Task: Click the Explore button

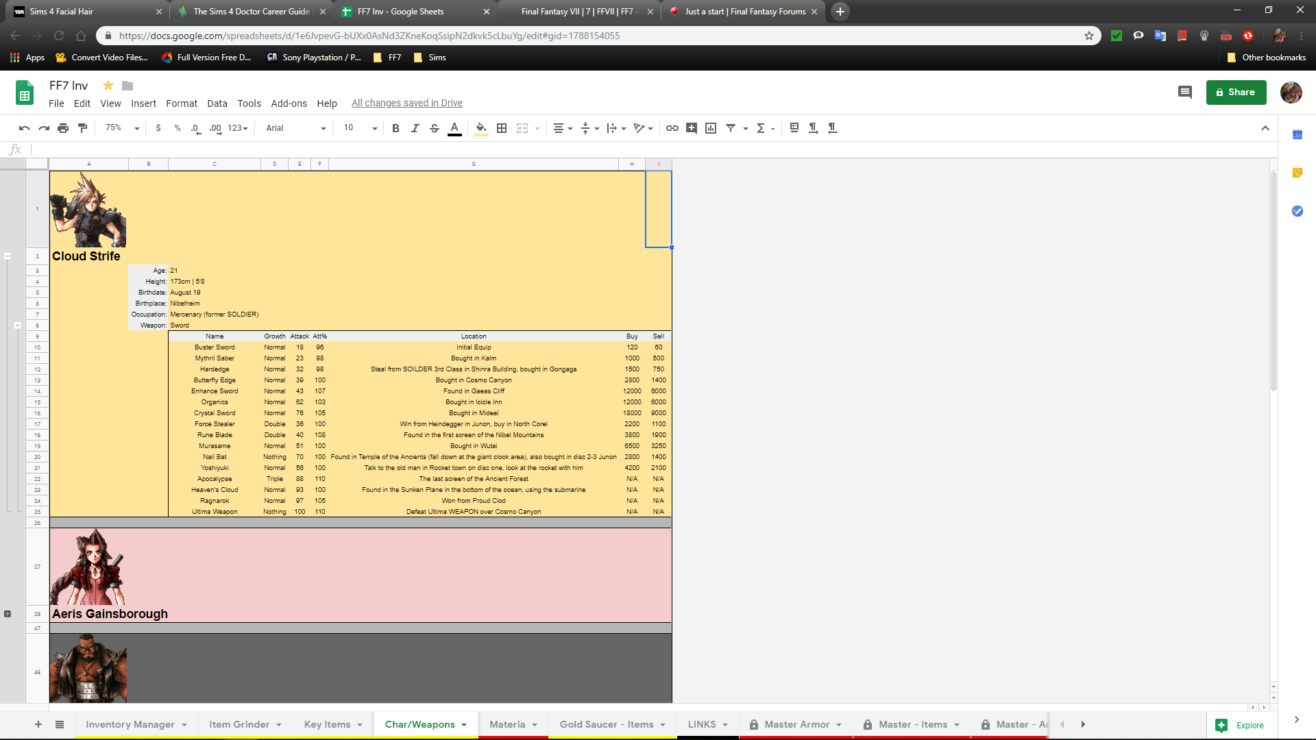Action: tap(1239, 725)
